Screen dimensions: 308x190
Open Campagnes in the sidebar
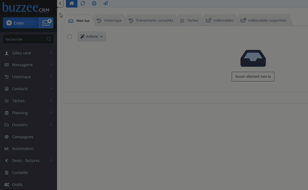pyautogui.click(x=22, y=137)
